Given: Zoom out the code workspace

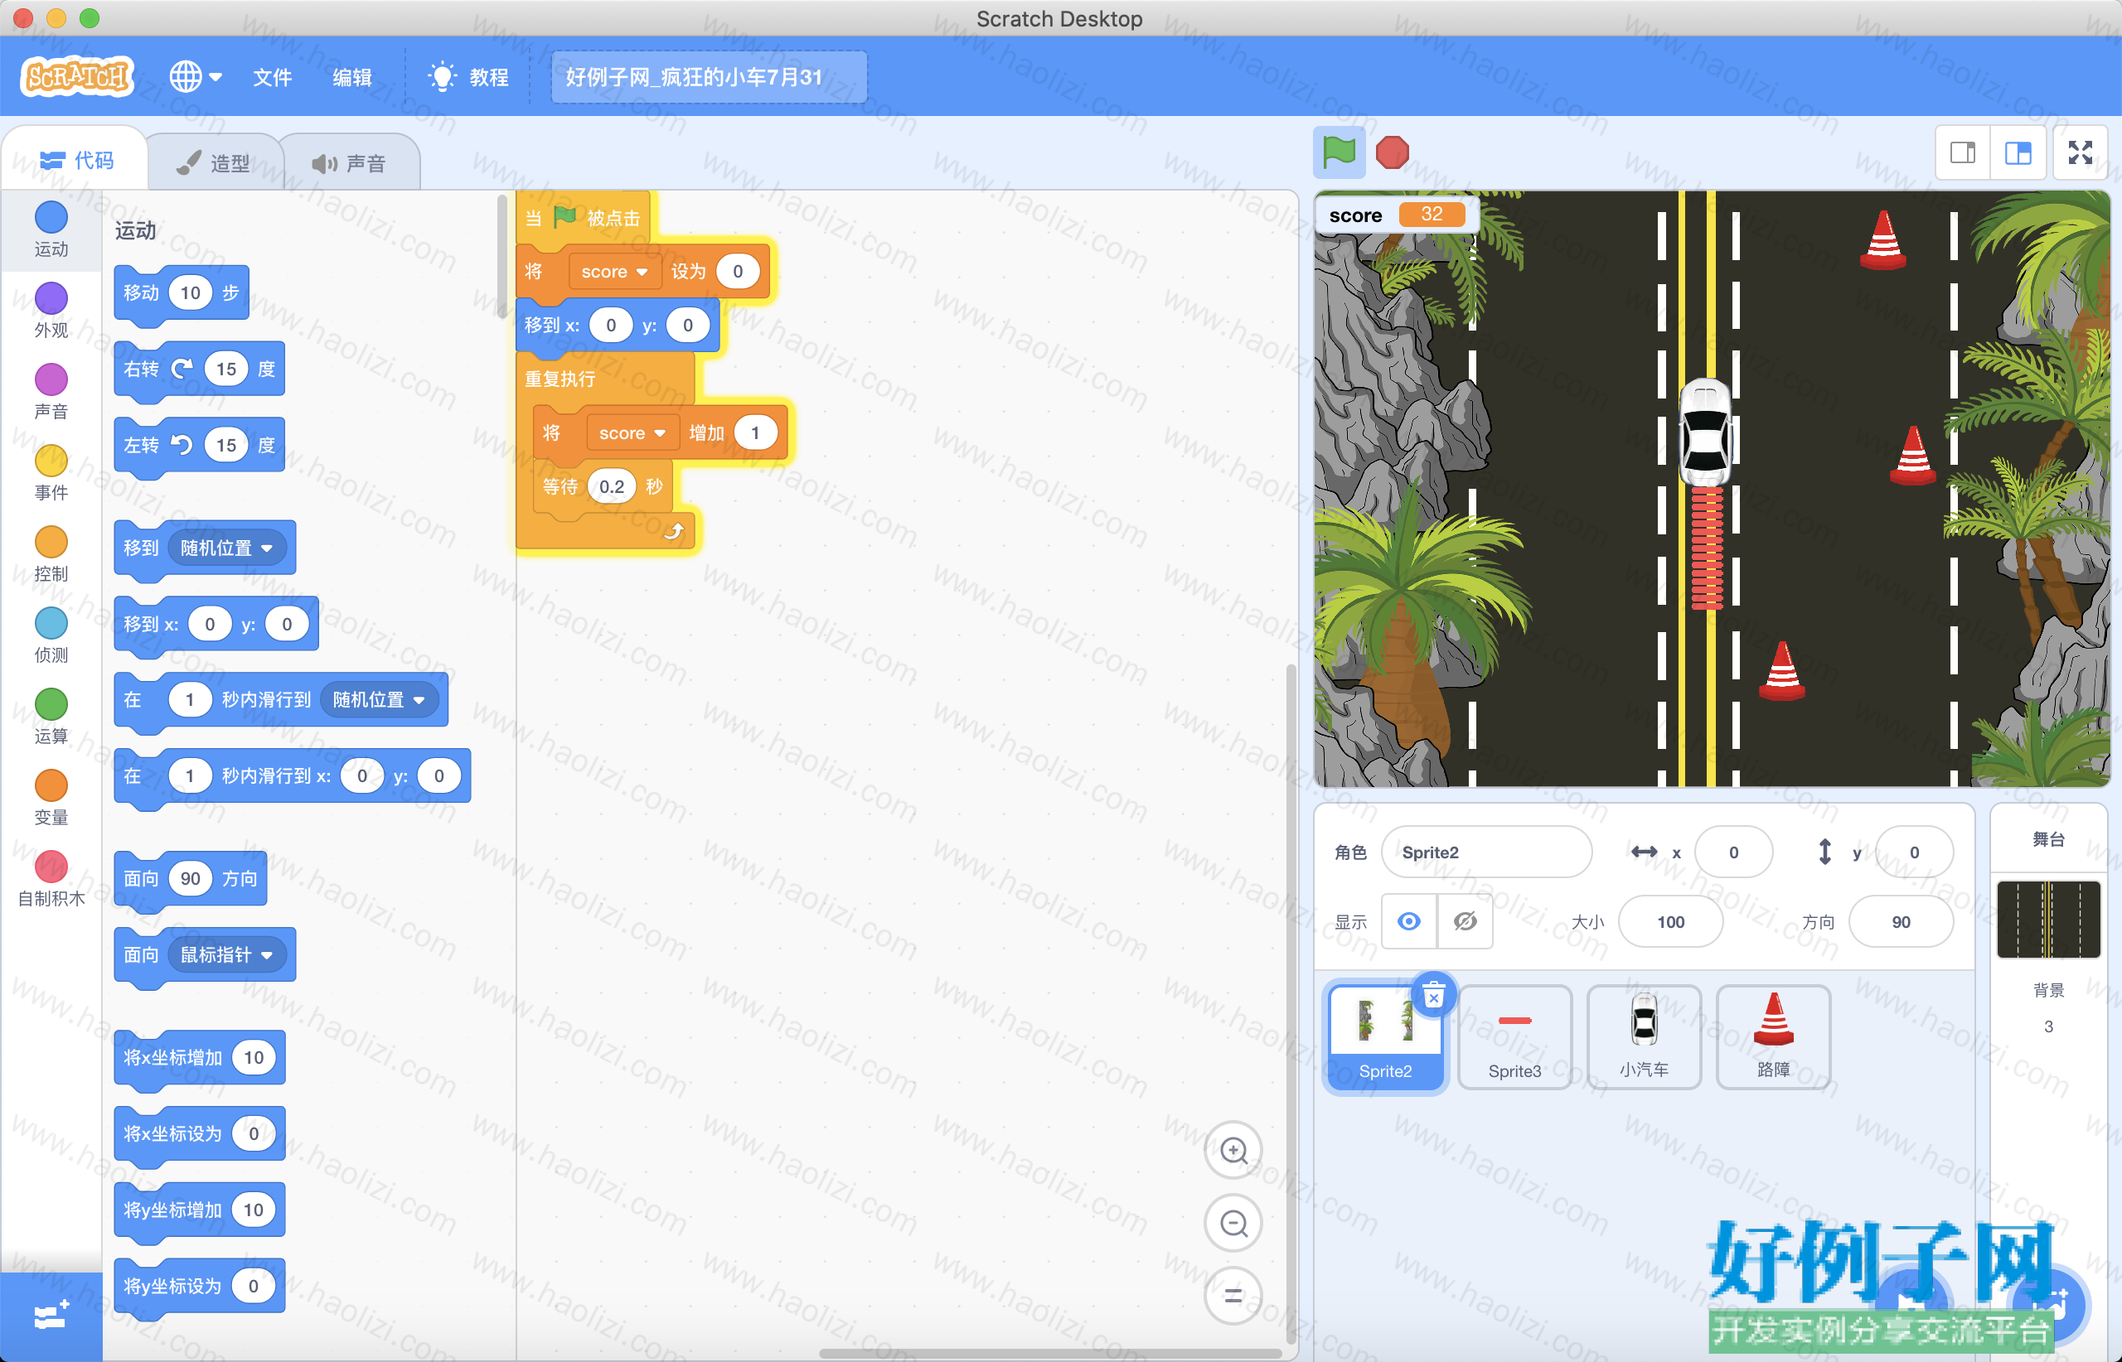Looking at the screenshot, I should (x=1233, y=1223).
